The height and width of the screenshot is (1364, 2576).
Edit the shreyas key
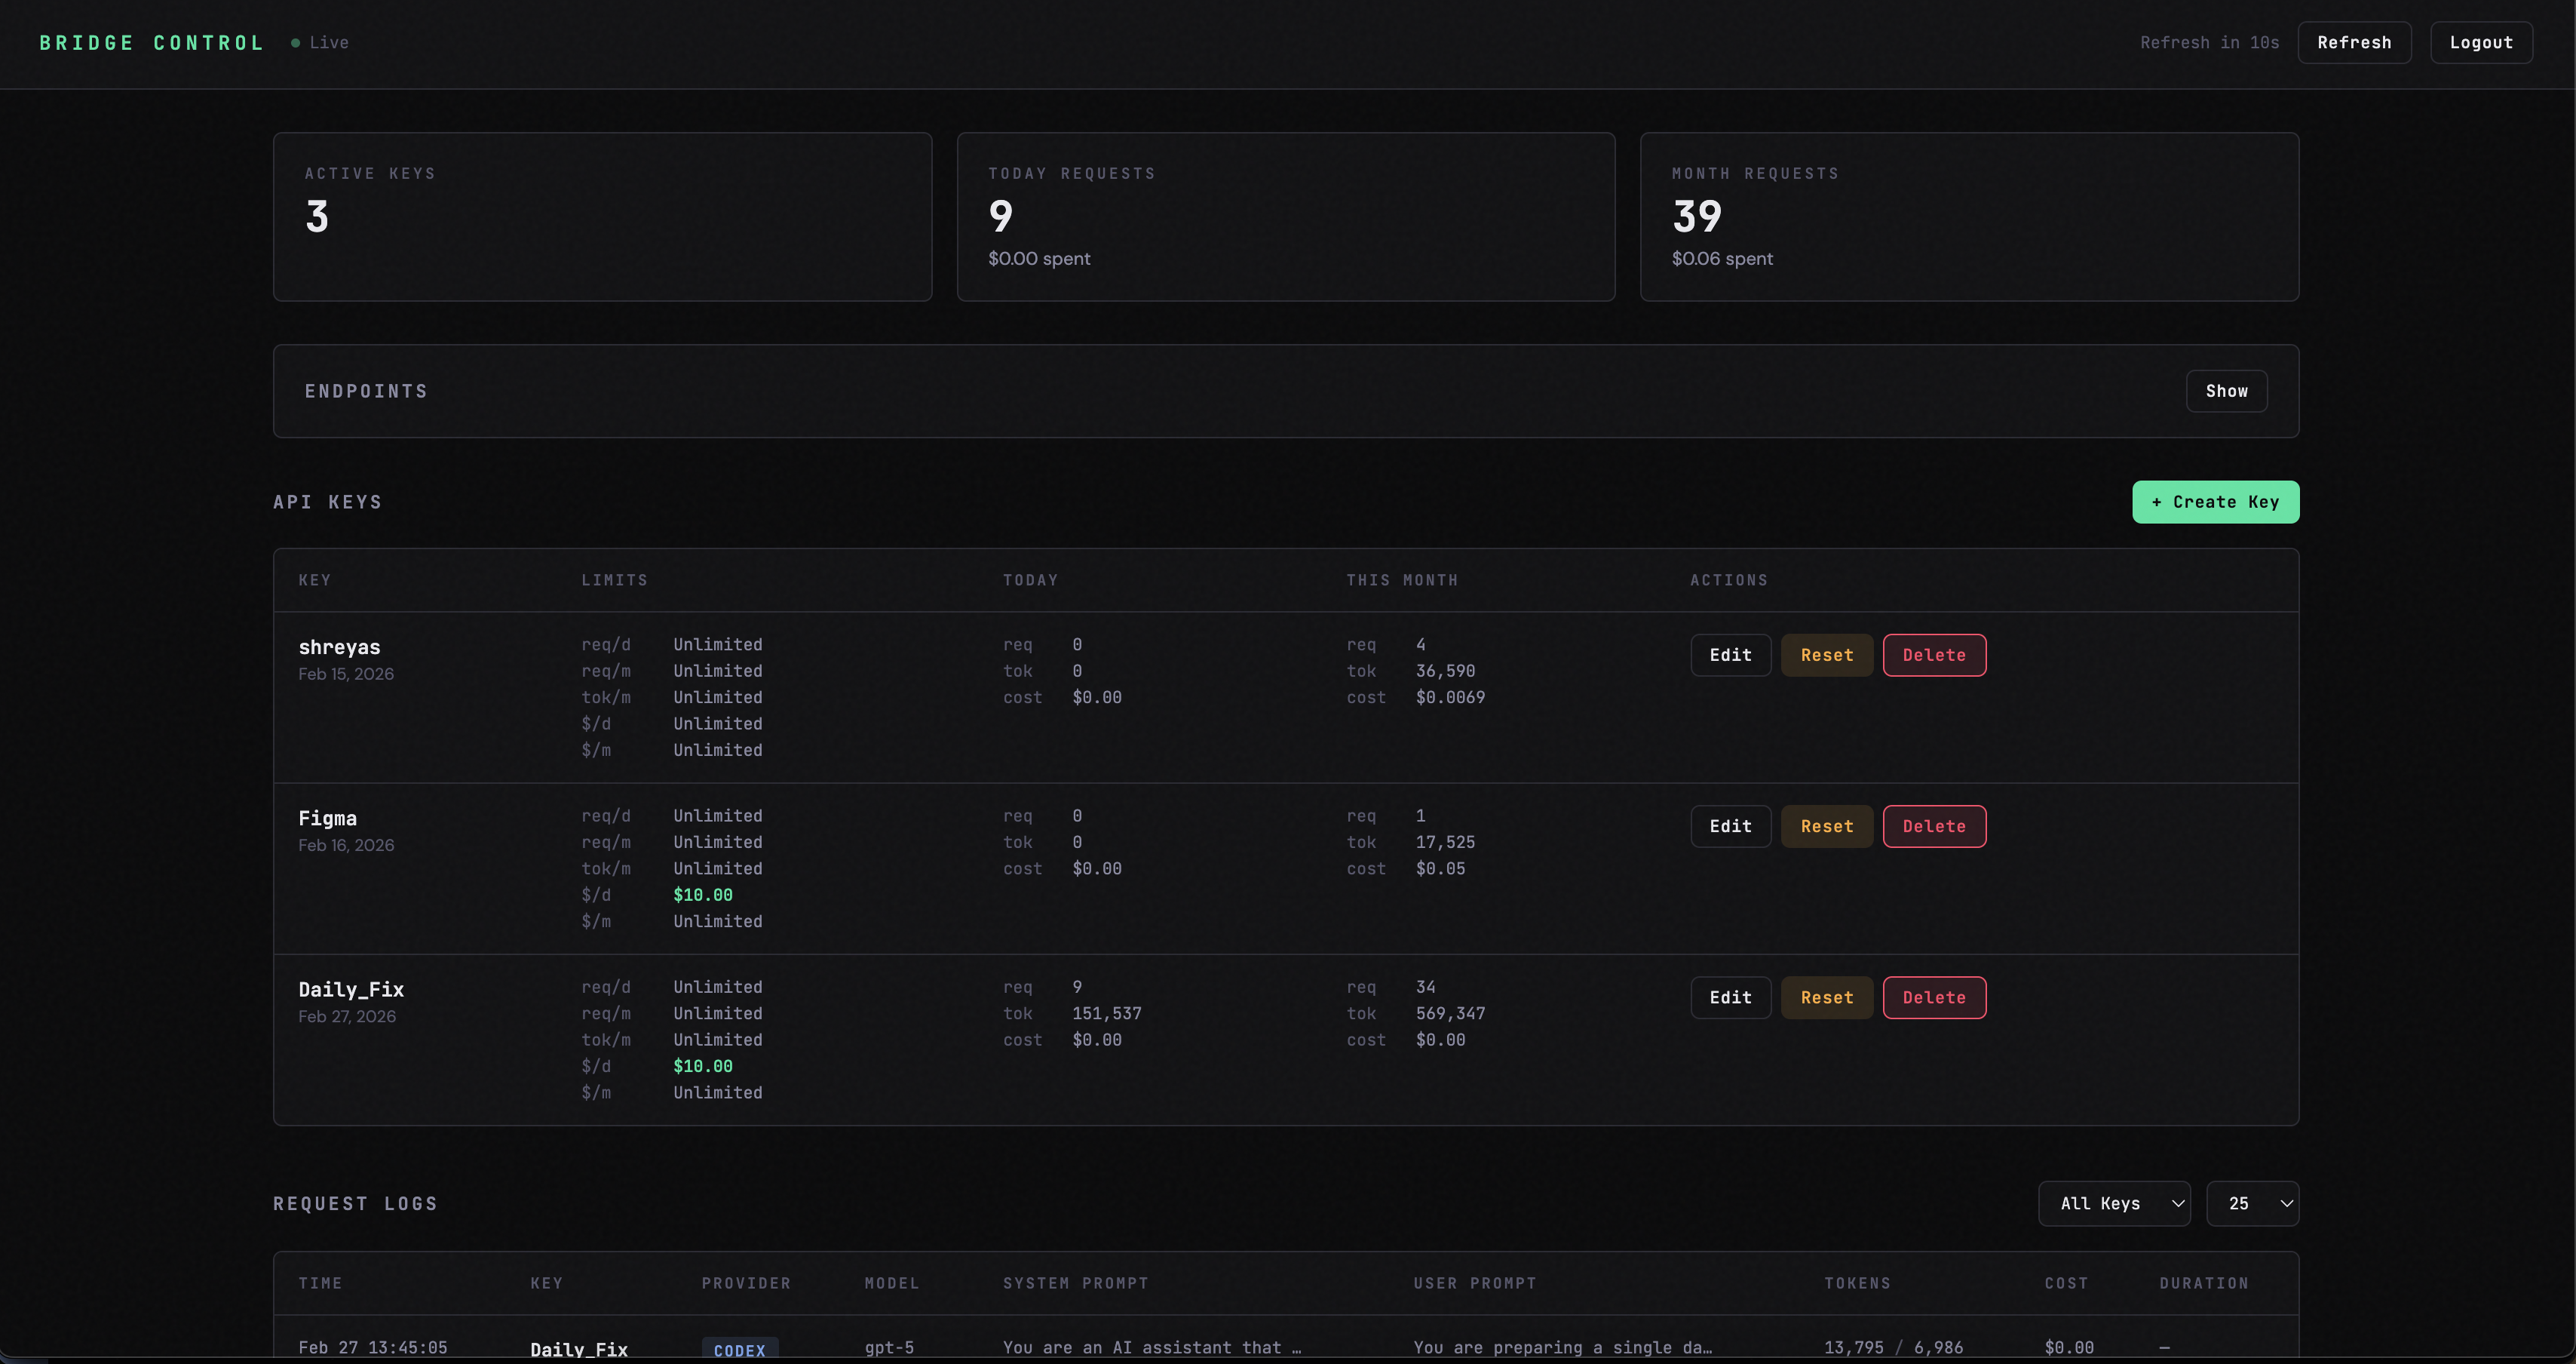click(1730, 655)
